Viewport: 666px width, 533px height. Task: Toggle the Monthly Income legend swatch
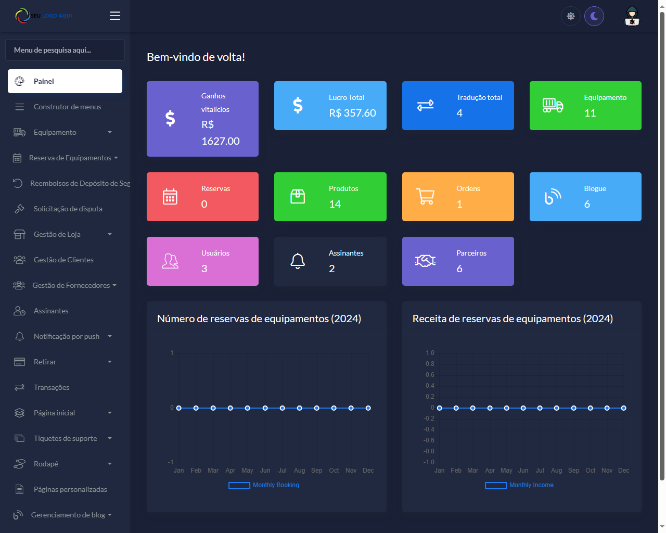coord(495,486)
